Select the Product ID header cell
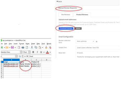Image resolution: width=130 pixels, height=98 pixels. pos(36,62)
